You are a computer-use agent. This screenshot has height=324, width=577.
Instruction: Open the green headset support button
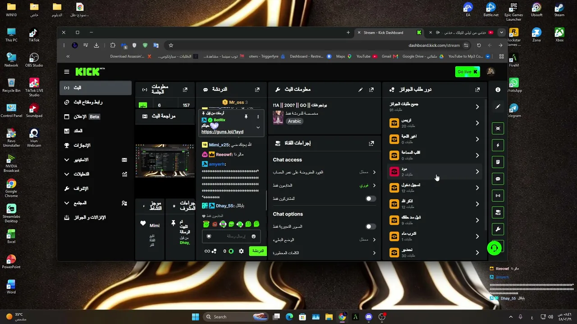click(x=495, y=248)
